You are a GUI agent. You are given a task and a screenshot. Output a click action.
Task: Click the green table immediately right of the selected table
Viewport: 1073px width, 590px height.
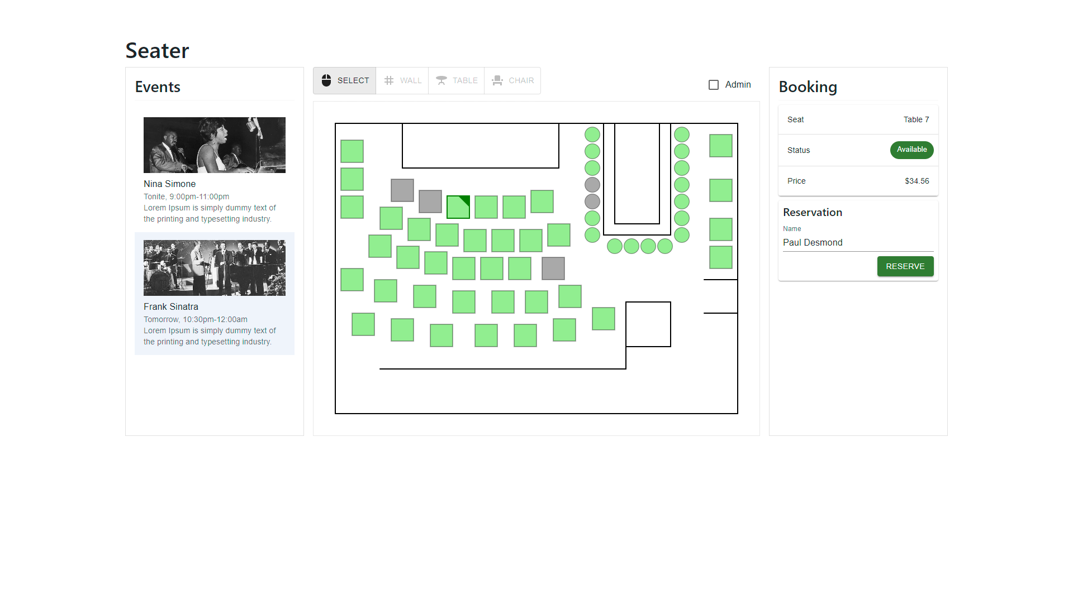point(486,207)
